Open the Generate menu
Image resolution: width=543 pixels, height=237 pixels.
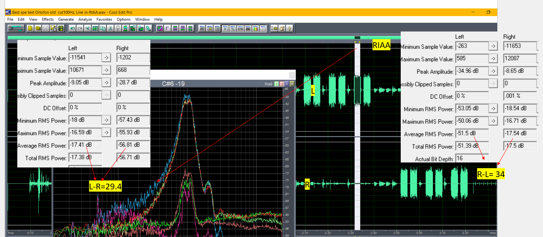pyautogui.click(x=66, y=19)
